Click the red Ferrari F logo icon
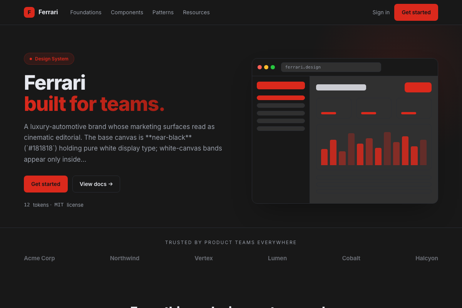The width and height of the screenshot is (462, 308). click(29, 12)
